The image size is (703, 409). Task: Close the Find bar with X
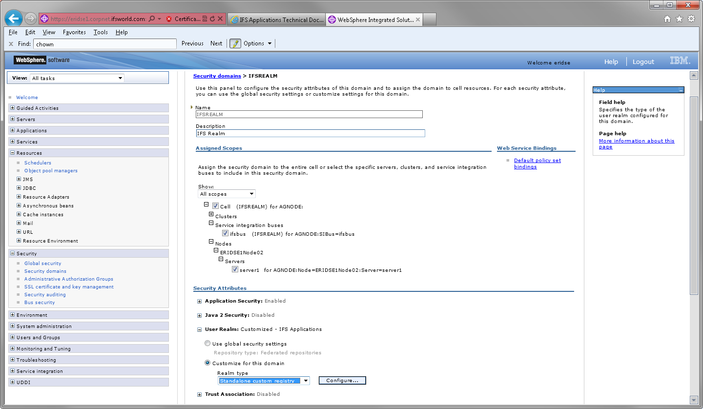coord(11,44)
